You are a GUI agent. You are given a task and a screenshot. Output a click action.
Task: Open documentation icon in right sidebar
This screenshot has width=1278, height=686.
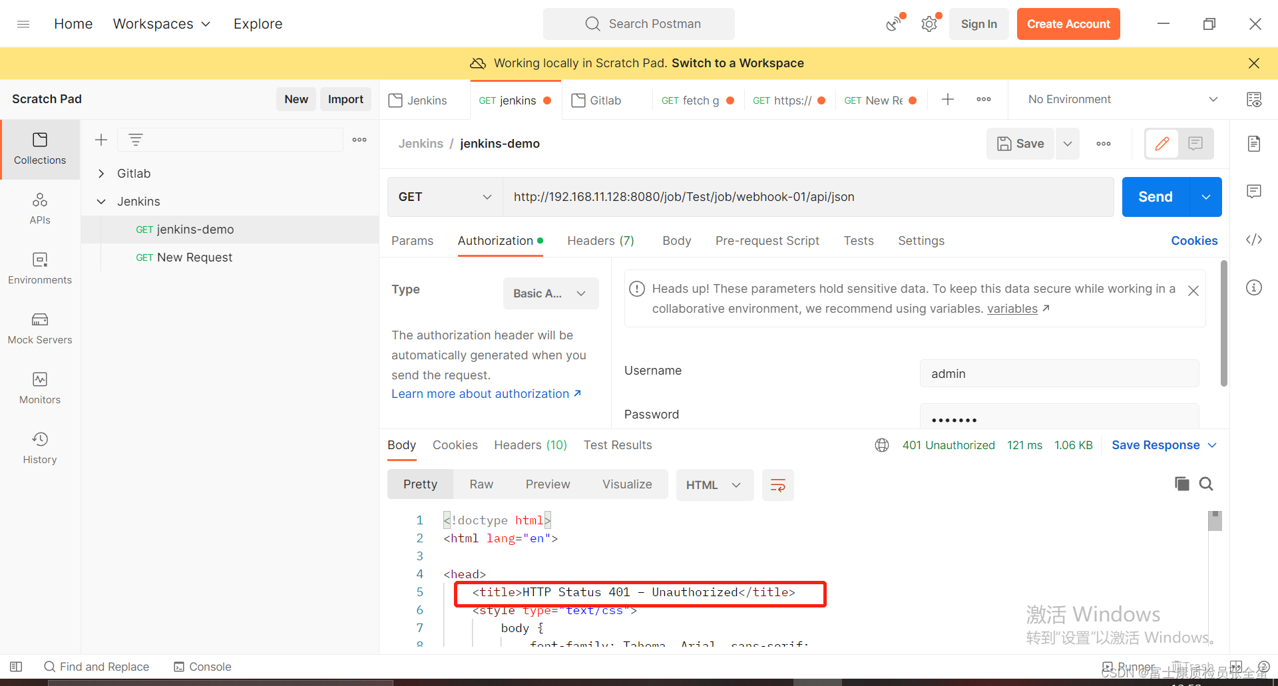(x=1254, y=144)
